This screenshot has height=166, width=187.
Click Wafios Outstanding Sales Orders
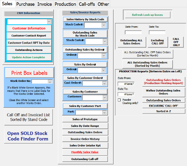(x=164, y=92)
